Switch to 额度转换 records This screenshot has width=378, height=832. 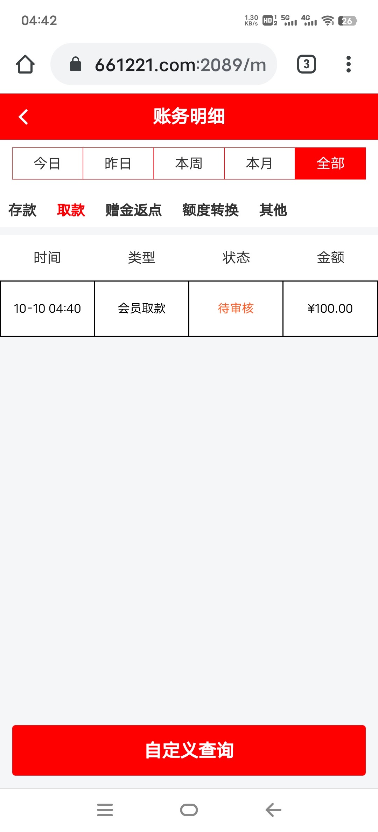point(210,210)
